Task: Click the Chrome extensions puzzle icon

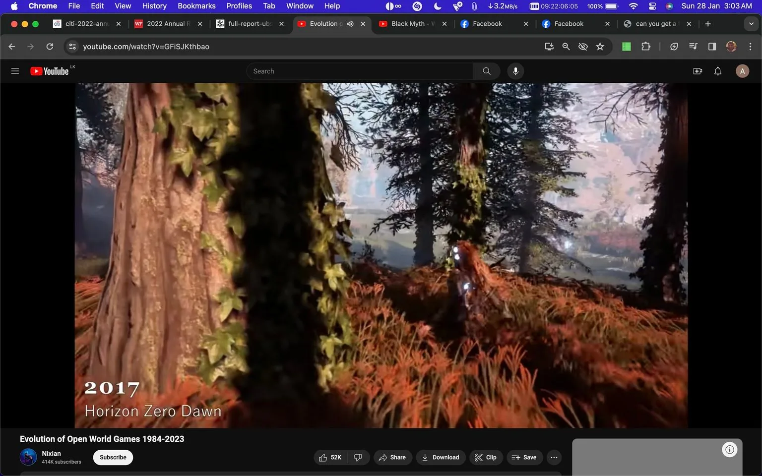Action: (x=646, y=46)
